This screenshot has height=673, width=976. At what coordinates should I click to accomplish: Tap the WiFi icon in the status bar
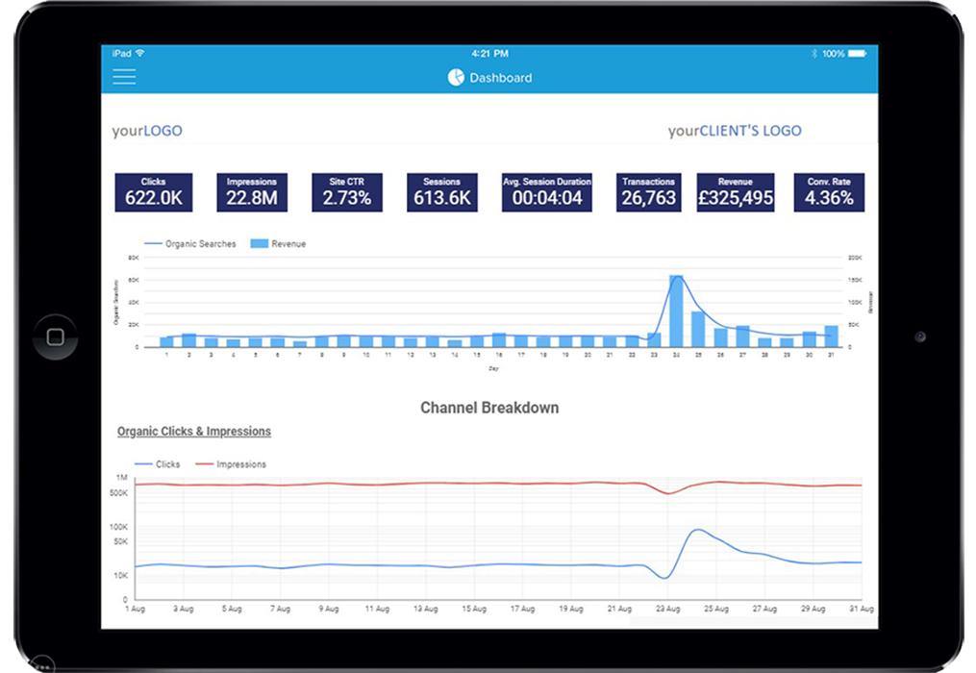click(140, 53)
